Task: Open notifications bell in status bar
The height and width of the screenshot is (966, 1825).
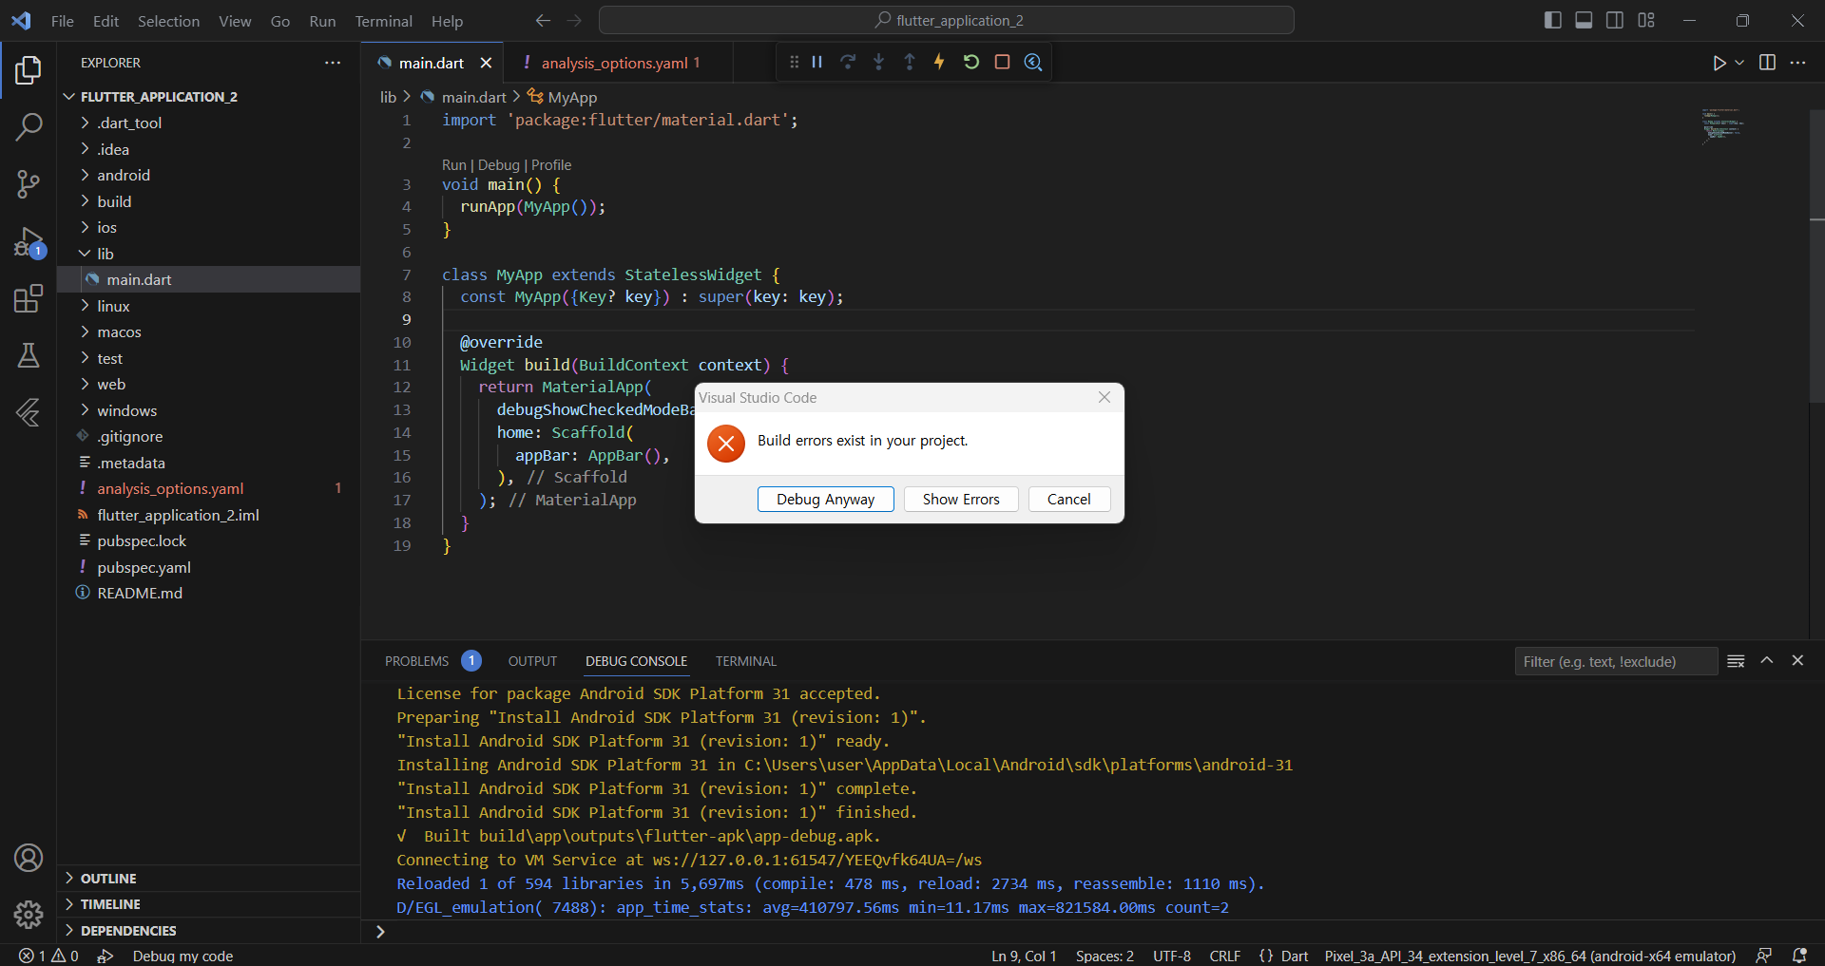Action: click(x=1799, y=956)
